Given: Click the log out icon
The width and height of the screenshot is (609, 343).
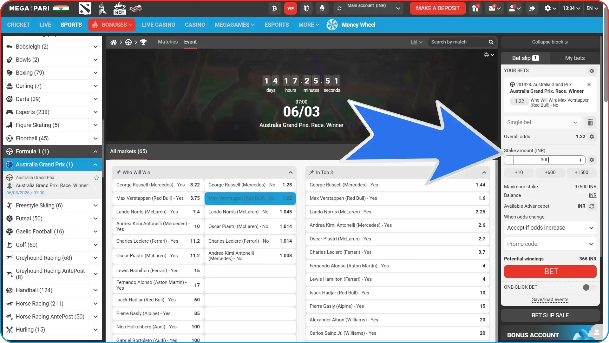Looking at the screenshot, I should point(532,8).
